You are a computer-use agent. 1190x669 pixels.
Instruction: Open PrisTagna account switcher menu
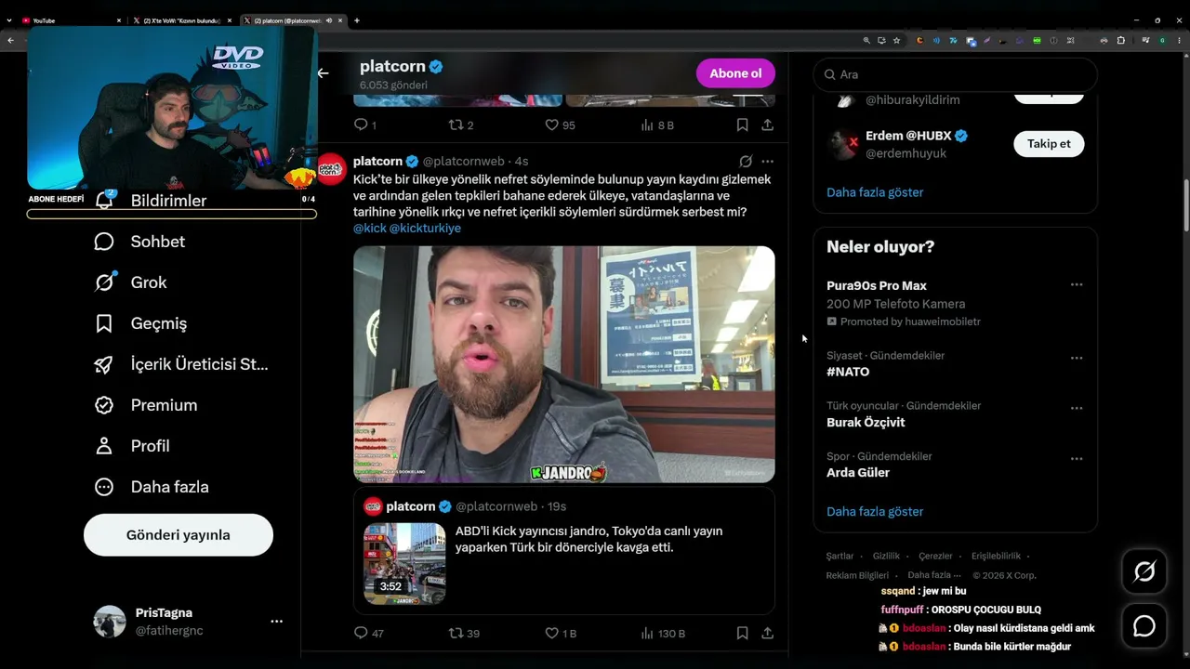click(276, 622)
